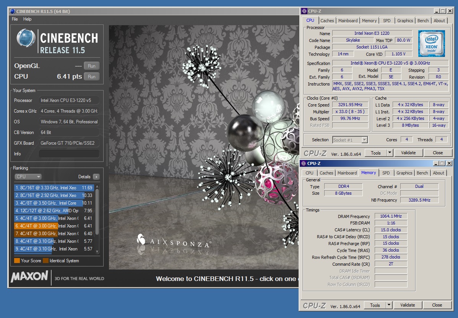Click the Cinebench sphere logo
The height and width of the screenshot is (318, 458).
coord(26,38)
